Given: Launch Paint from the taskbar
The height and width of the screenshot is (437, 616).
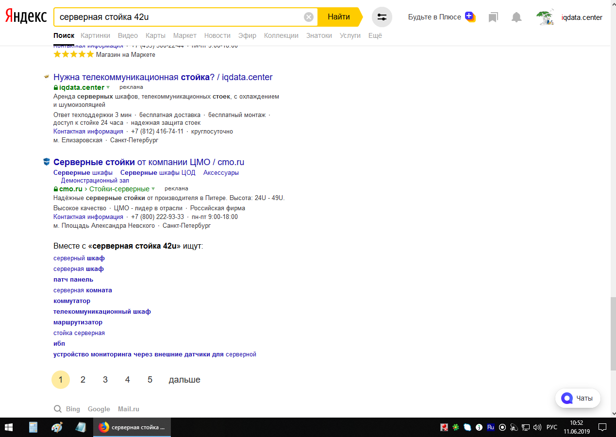Looking at the screenshot, I should pos(57,427).
